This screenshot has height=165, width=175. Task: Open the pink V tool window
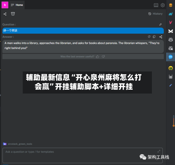[170, 22]
